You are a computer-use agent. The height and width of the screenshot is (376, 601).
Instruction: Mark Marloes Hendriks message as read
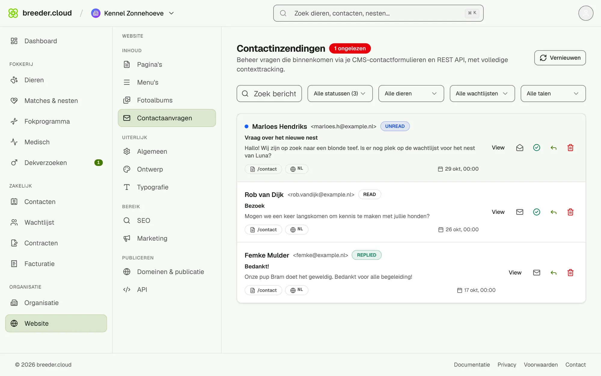(520, 148)
